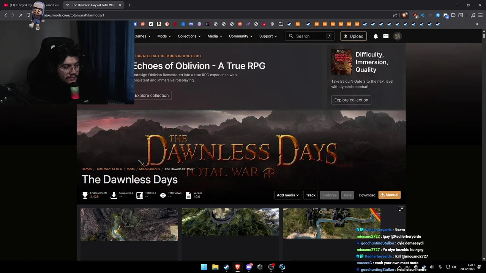The width and height of the screenshot is (486, 273).
Task: Open the third mod screenshot with blue river
Action: point(331,223)
